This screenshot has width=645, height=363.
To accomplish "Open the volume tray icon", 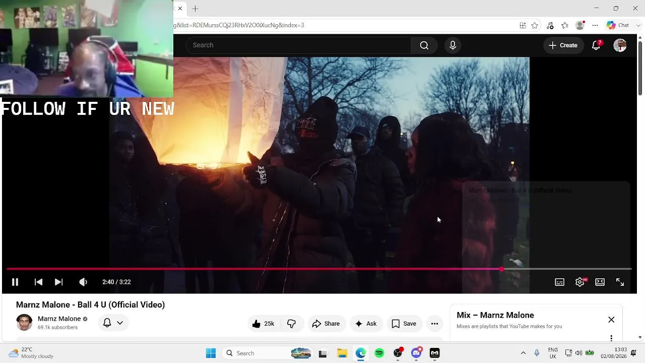I will (x=578, y=353).
